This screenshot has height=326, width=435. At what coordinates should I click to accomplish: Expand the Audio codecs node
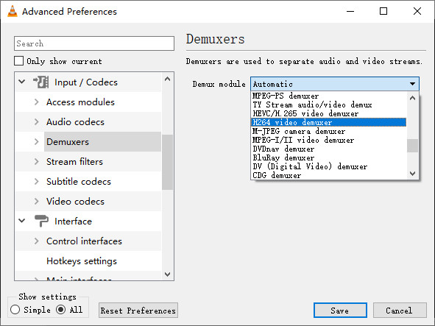click(36, 122)
